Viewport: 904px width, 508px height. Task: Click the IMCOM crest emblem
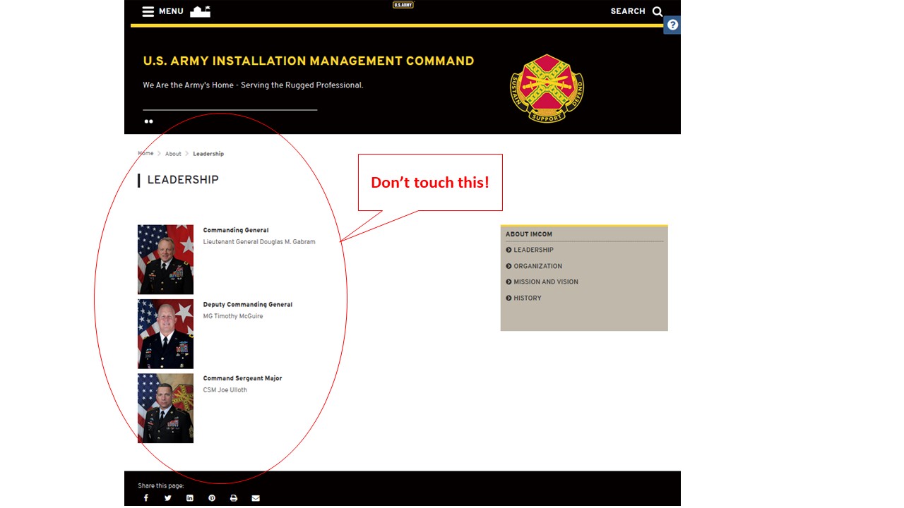click(x=547, y=87)
